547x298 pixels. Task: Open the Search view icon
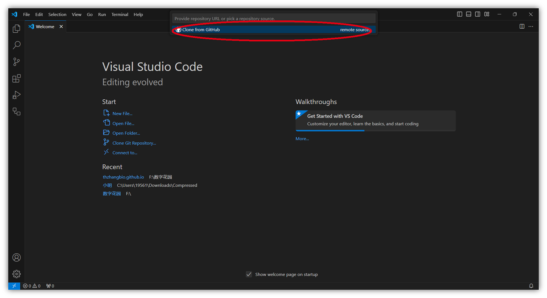pos(17,45)
